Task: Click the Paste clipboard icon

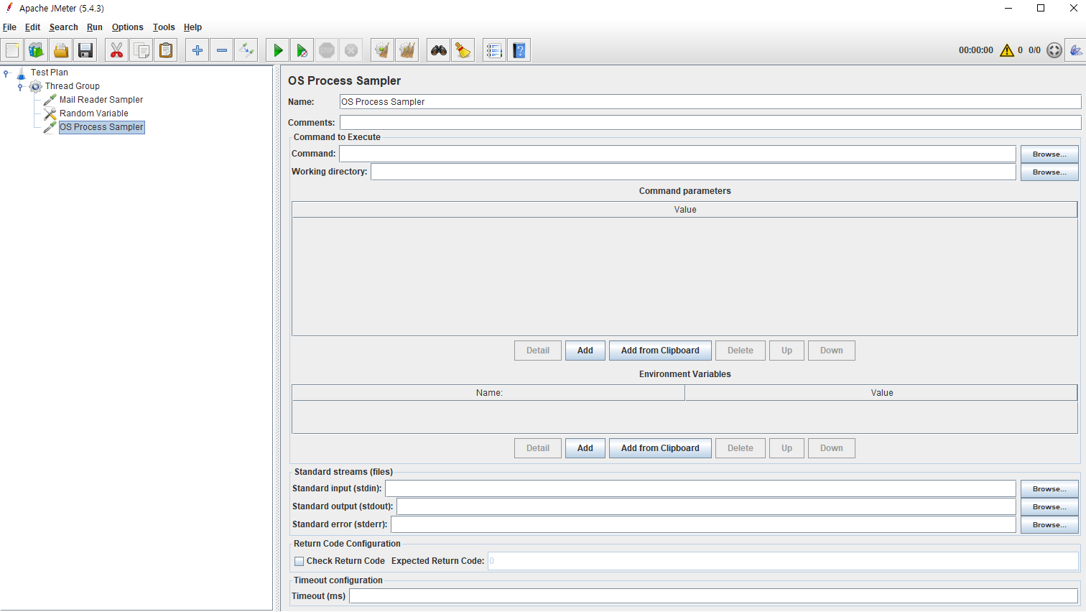Action: coord(166,50)
